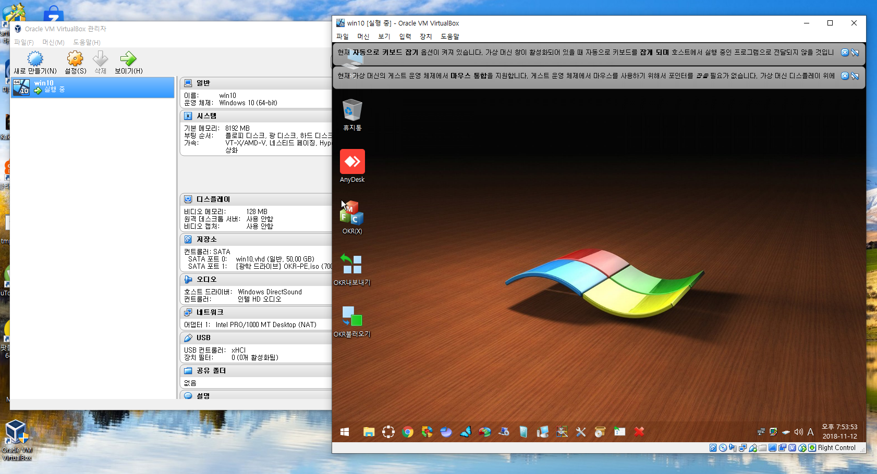Image resolution: width=877 pixels, height=474 pixels.
Task: Click the Show (보이기) green arrow icon
Action: point(128,59)
